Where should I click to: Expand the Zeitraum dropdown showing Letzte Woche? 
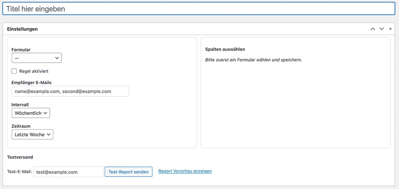(33, 134)
